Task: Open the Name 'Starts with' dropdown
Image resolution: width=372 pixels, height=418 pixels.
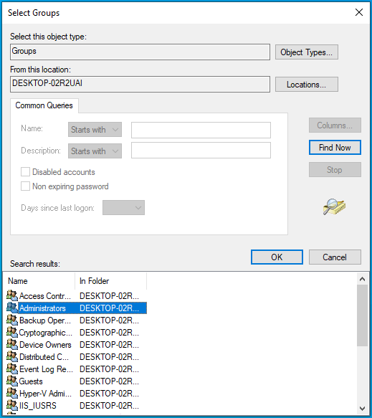Action: click(95, 130)
